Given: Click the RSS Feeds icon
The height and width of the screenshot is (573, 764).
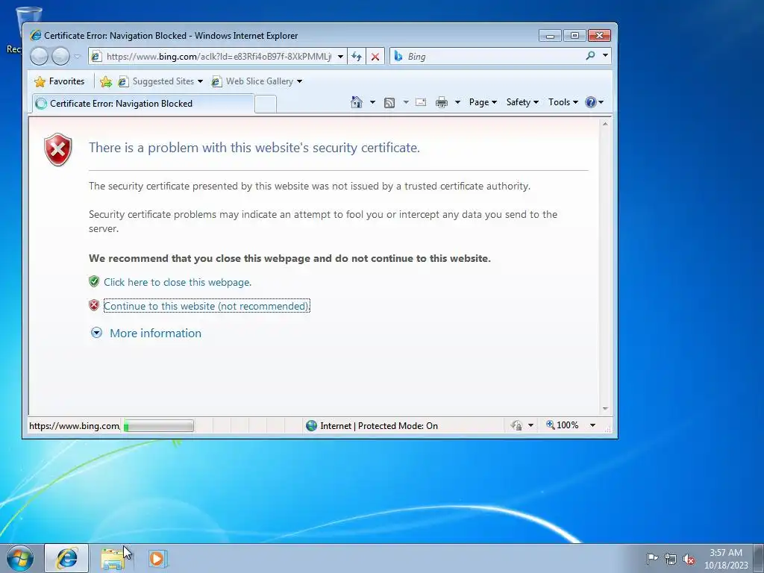Looking at the screenshot, I should (x=389, y=102).
